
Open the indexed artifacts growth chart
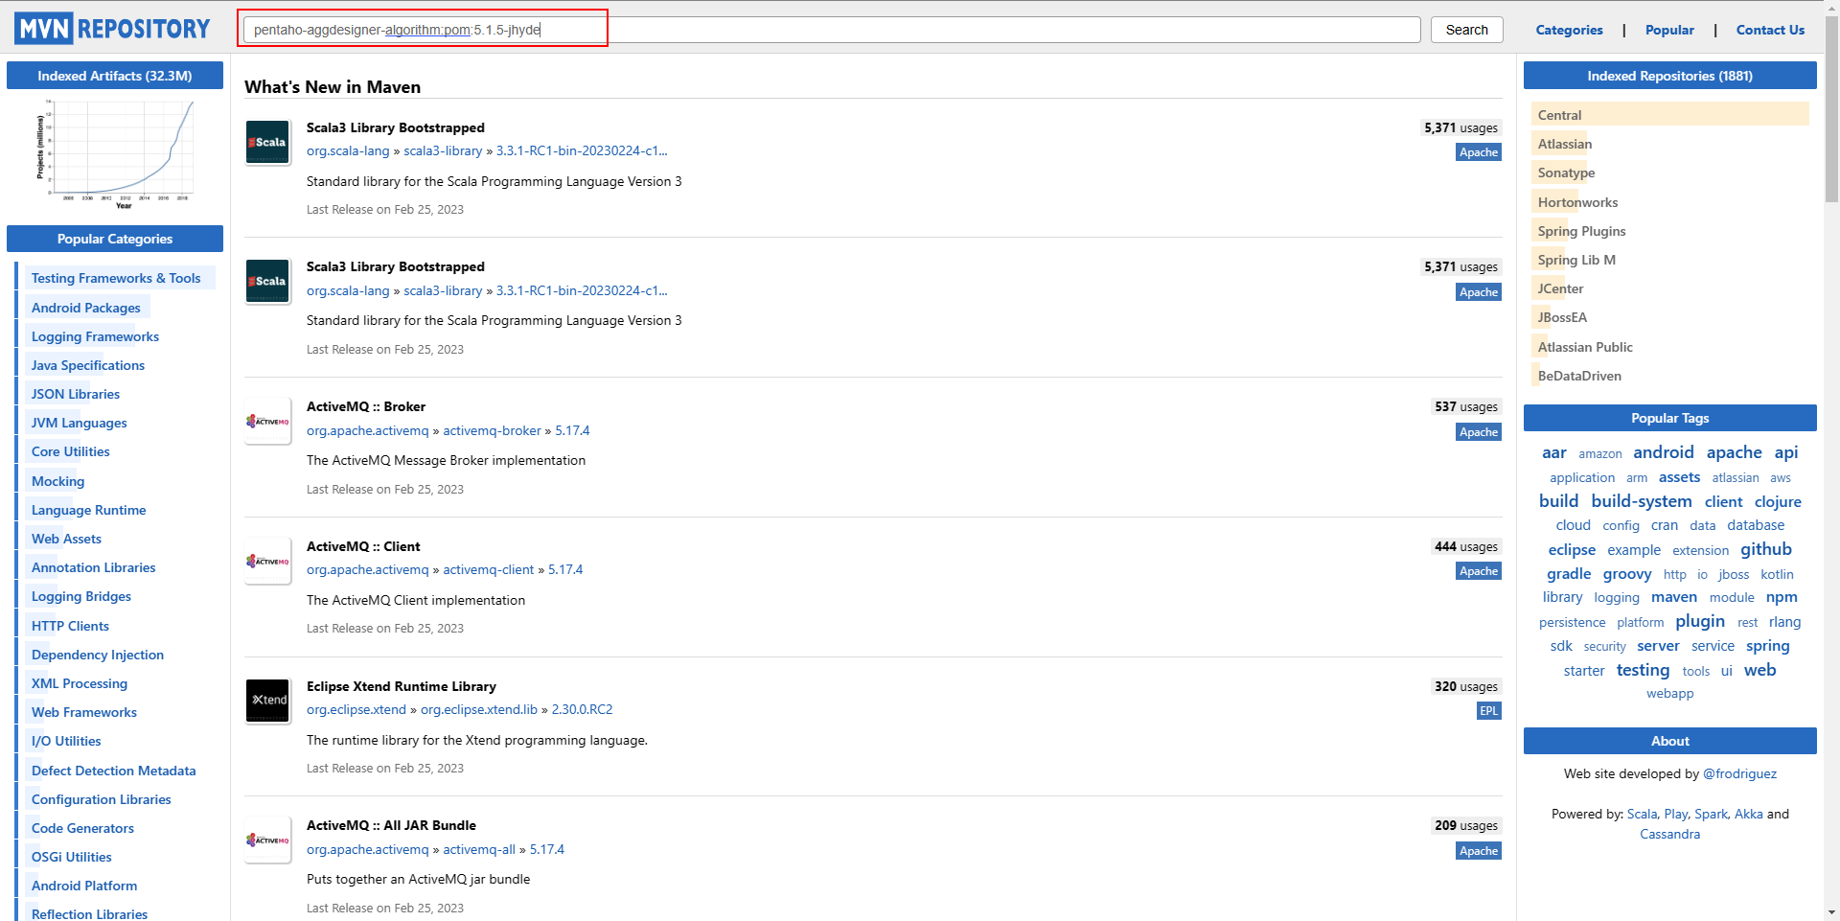115,153
